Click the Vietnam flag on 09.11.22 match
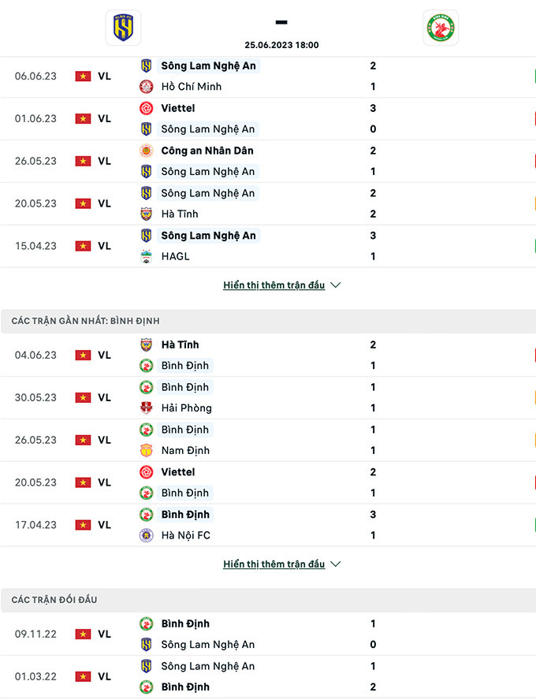Screen dimensions: 536x700 pos(83,635)
